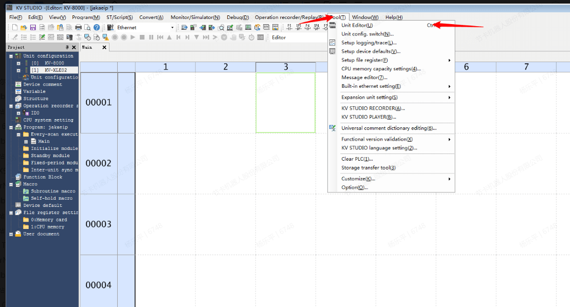Click ladder cell in column 3 row 00001
This screenshot has height=307, width=570.
coord(285,103)
